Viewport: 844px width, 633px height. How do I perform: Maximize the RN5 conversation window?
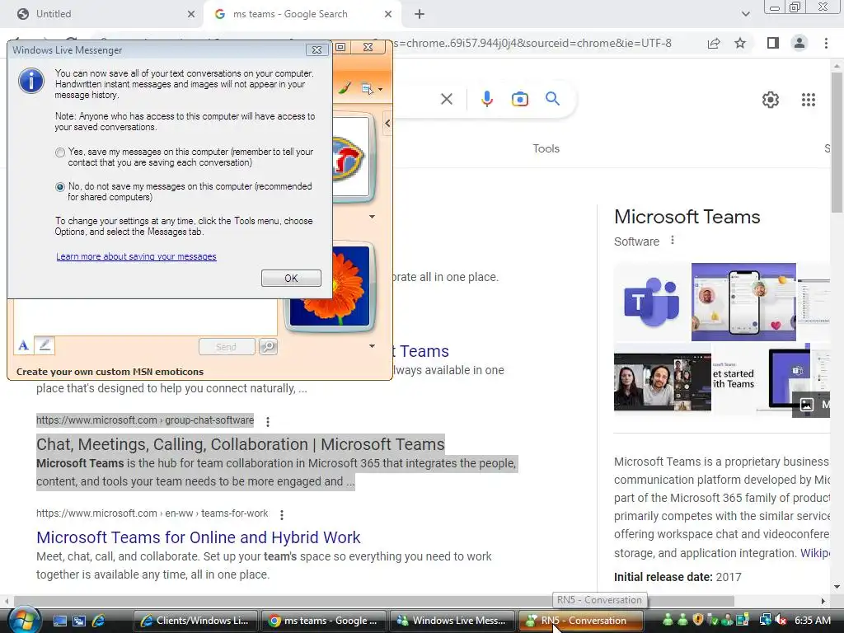coord(340,47)
